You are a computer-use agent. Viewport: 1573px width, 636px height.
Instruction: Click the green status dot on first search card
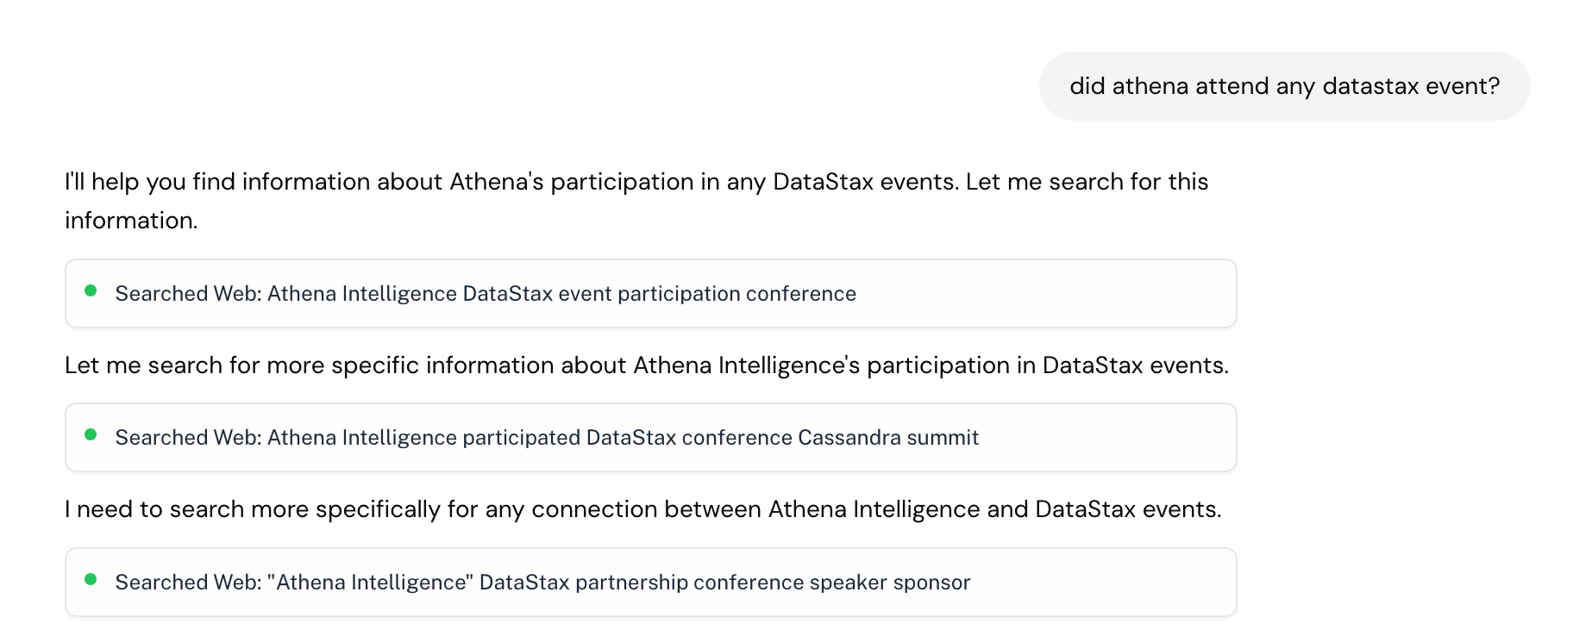click(91, 291)
